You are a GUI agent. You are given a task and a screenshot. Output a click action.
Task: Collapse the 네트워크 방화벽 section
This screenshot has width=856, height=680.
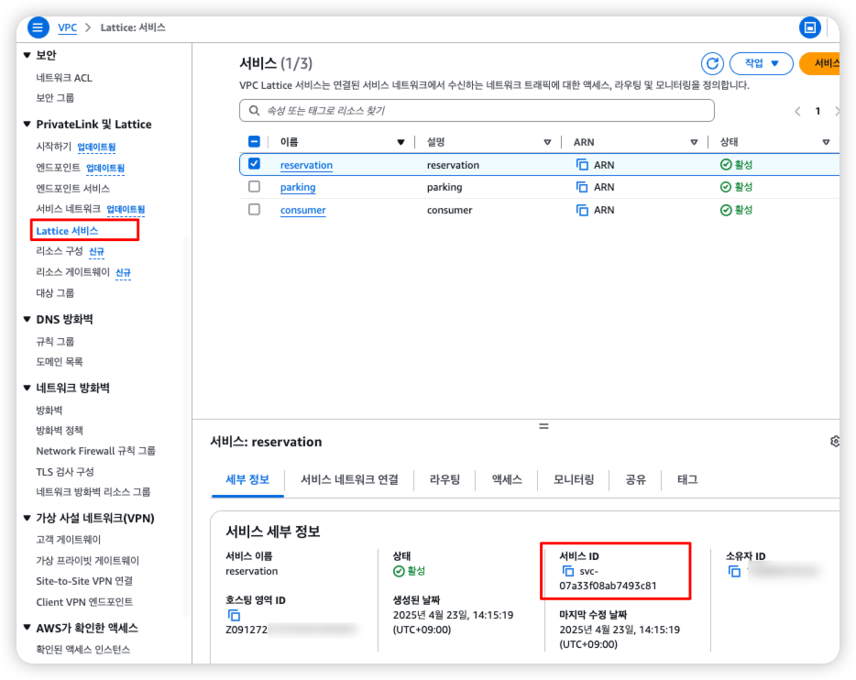coord(27,388)
